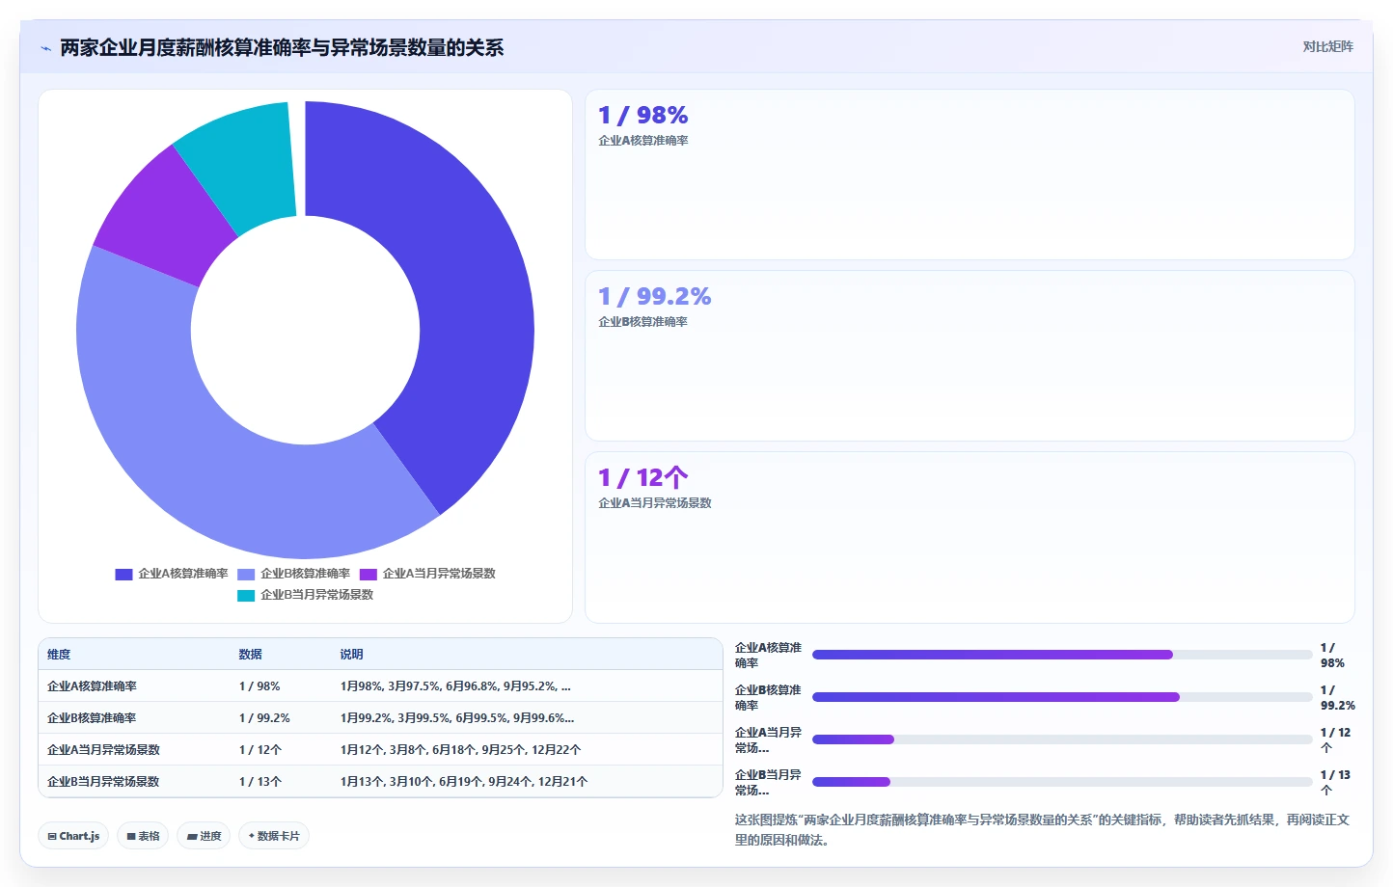Click the table cell 1 / 99.2%
Image resolution: width=1393 pixels, height=887 pixels.
pyautogui.click(x=264, y=718)
